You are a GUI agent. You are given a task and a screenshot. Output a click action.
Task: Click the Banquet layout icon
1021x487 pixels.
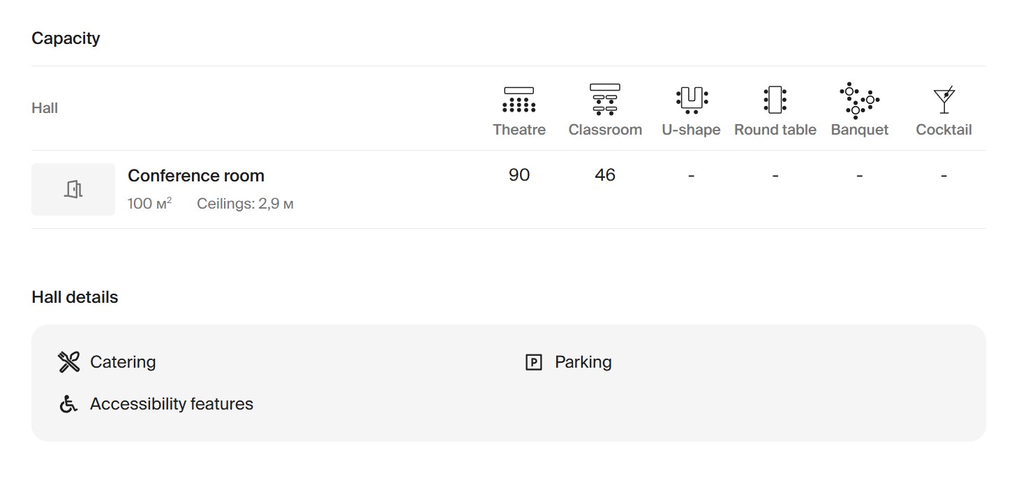coord(859,100)
